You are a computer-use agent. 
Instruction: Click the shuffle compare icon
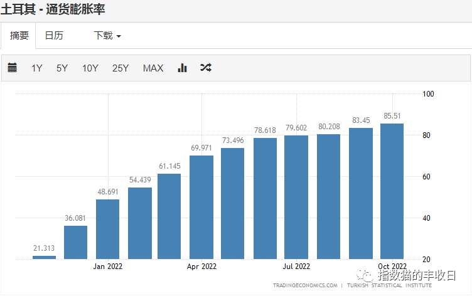point(205,68)
